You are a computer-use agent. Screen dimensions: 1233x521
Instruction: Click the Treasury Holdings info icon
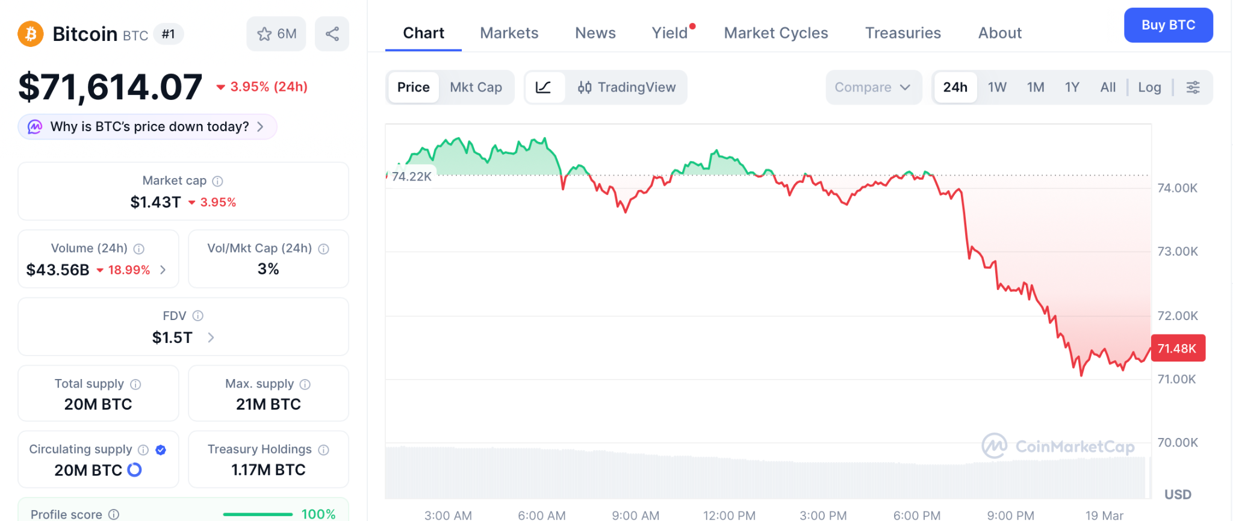(x=324, y=450)
